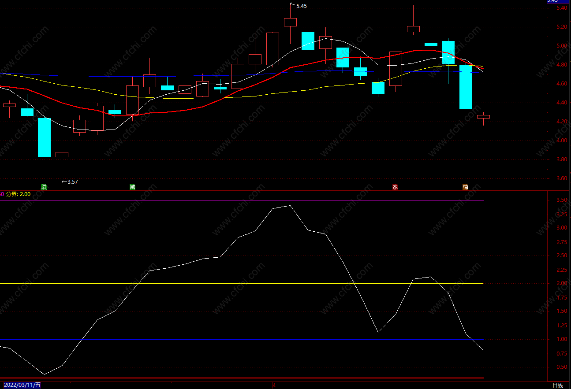Click the 4.00 price axis value
Image resolution: width=571 pixels, height=389 pixels.
(x=561, y=141)
